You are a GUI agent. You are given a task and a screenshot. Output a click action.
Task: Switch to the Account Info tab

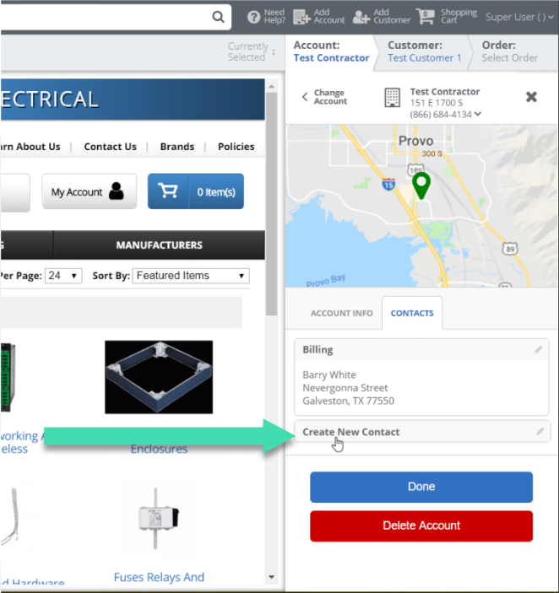(x=341, y=313)
